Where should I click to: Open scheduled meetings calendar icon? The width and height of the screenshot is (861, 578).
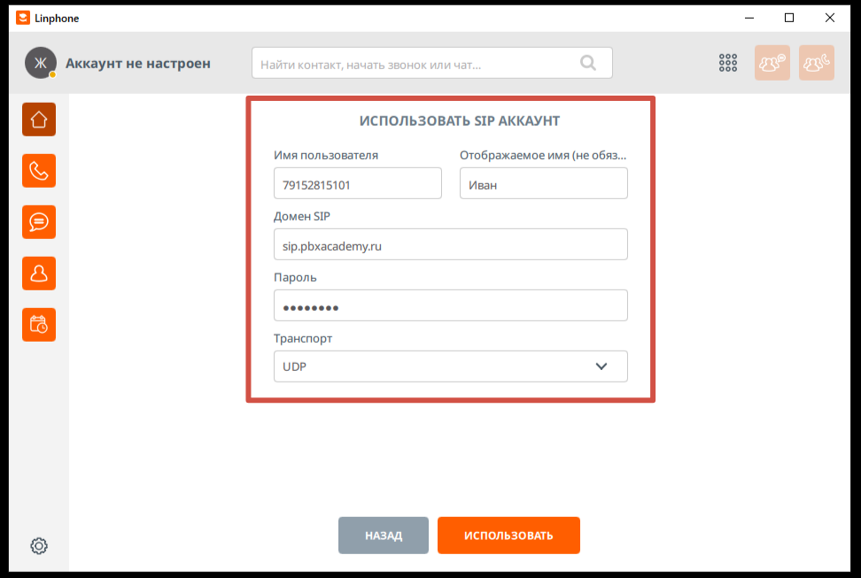39,325
